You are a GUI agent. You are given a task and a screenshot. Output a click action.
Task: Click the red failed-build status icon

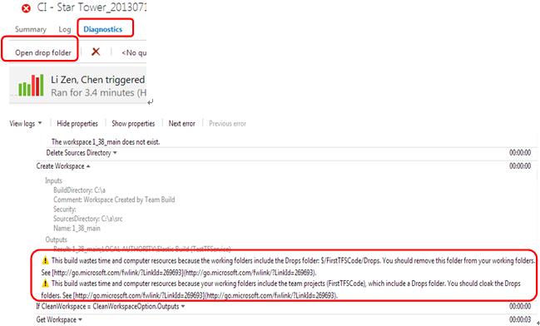pos(26,8)
